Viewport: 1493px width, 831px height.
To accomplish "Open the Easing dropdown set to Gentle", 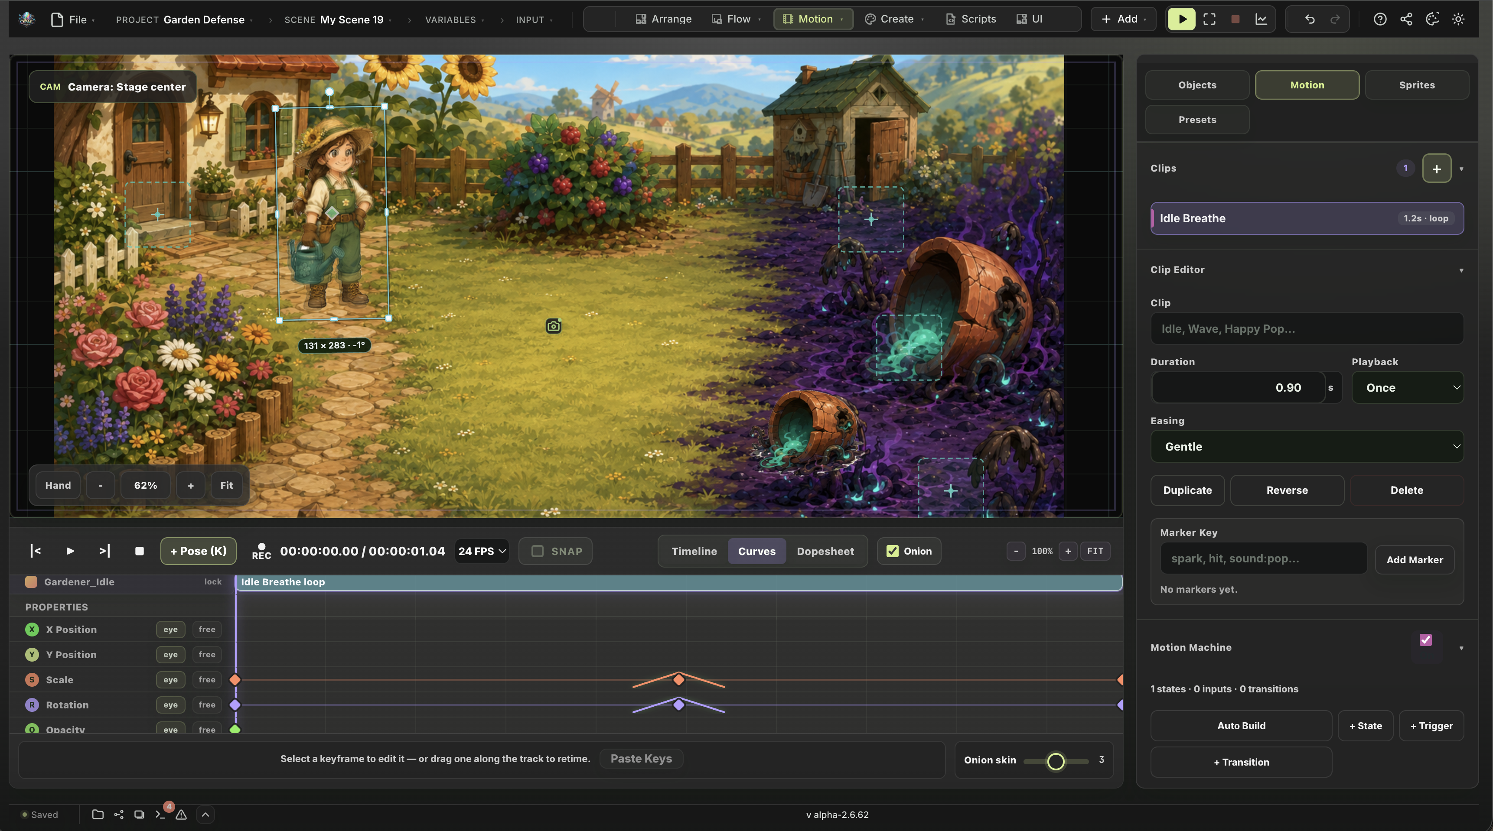I will [x=1307, y=446].
